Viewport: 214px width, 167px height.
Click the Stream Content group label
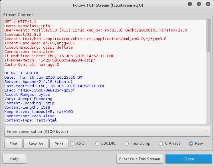click(18, 15)
